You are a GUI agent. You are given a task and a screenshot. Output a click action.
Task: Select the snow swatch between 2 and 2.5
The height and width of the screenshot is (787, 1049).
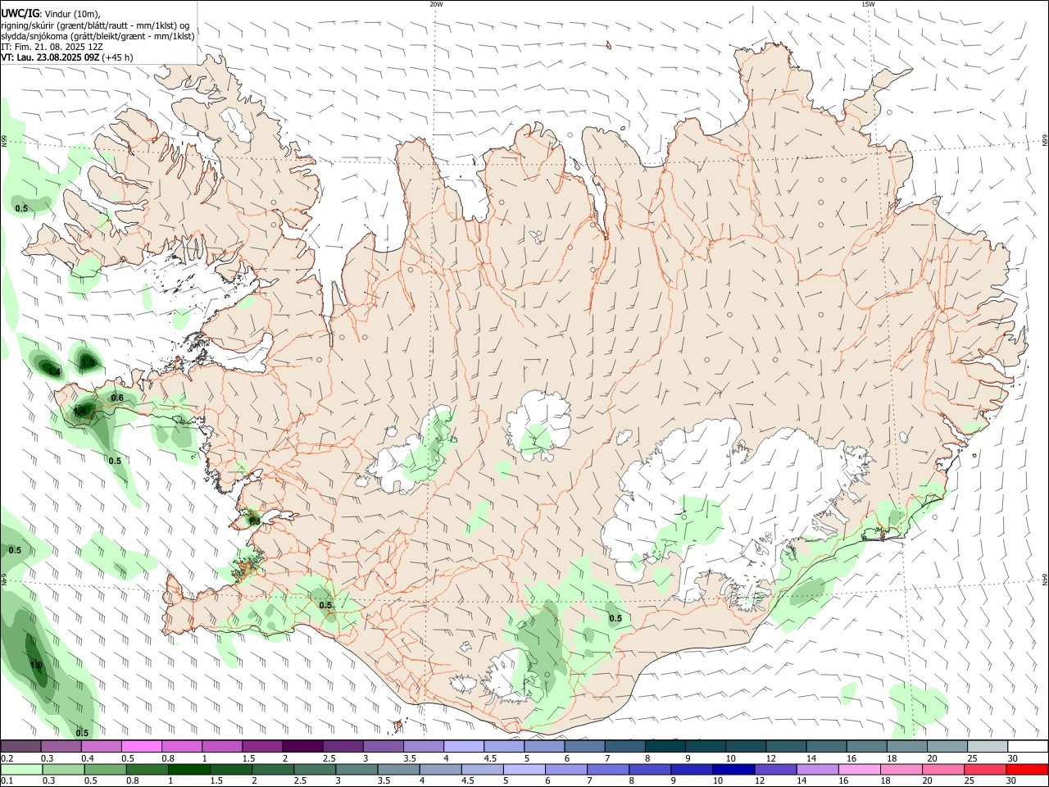(302, 746)
